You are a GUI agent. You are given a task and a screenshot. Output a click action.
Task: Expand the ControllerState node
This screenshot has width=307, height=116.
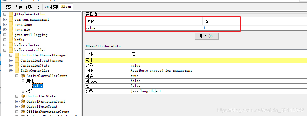17,96
